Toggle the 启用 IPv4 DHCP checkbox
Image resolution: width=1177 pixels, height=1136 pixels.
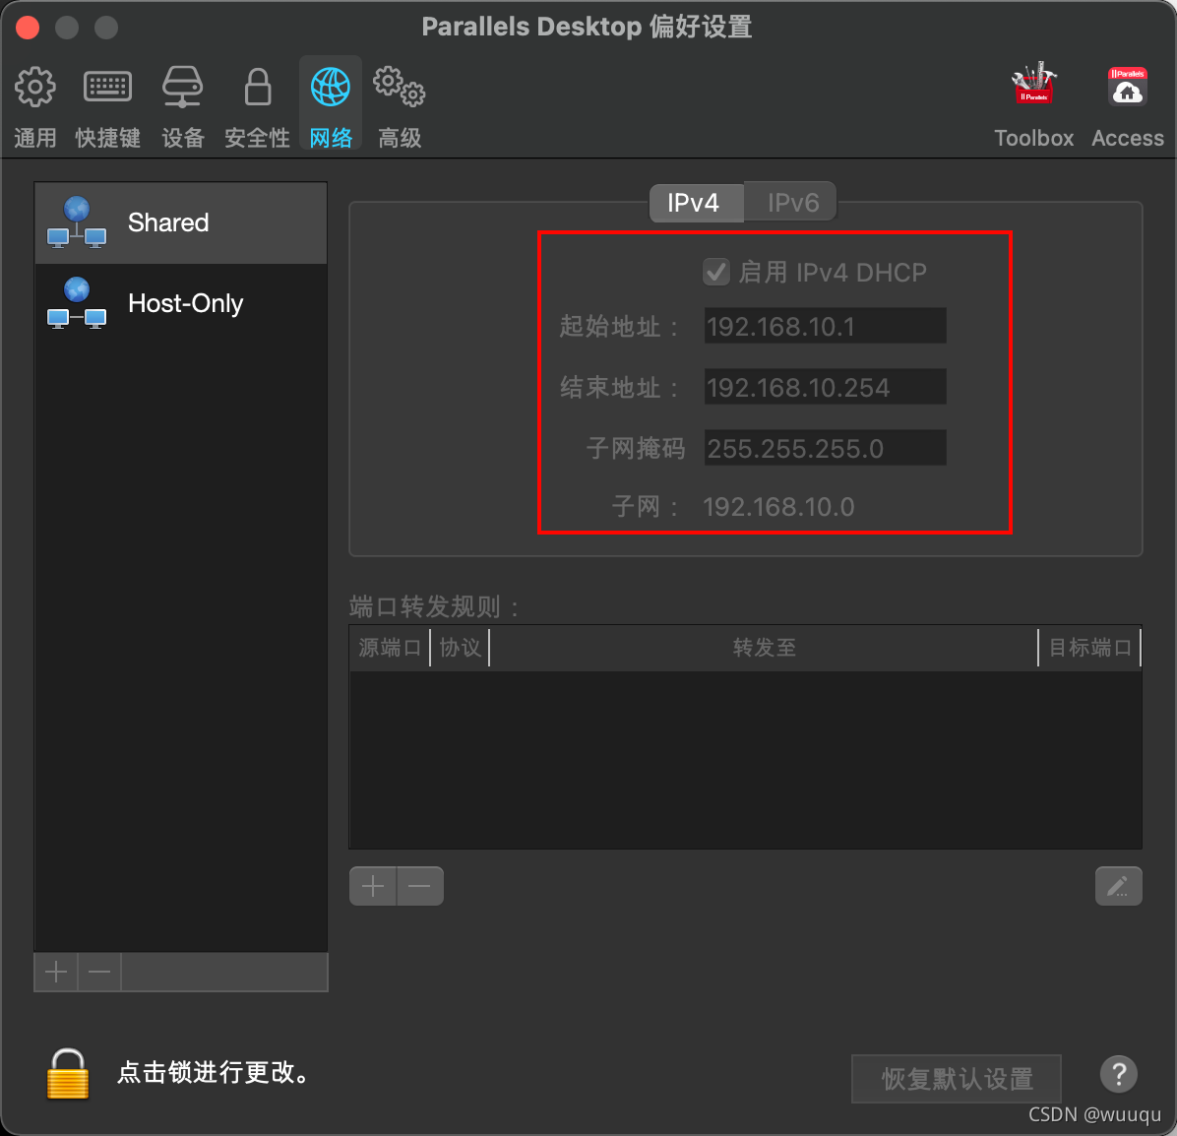tap(716, 272)
